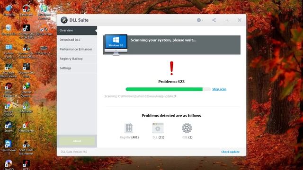
Task: Open Settings in the sidebar
Action: tap(77, 68)
